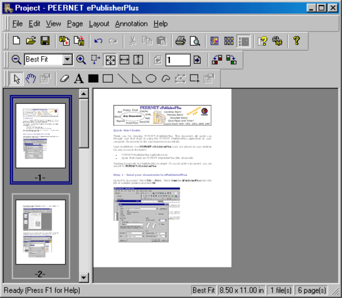Image resolution: width=342 pixels, height=298 pixels.
Task: Click the Copy icon in toolbar
Action: (x=147, y=41)
